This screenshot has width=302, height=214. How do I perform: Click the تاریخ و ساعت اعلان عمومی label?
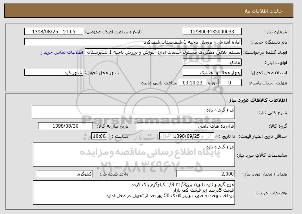(x=113, y=32)
